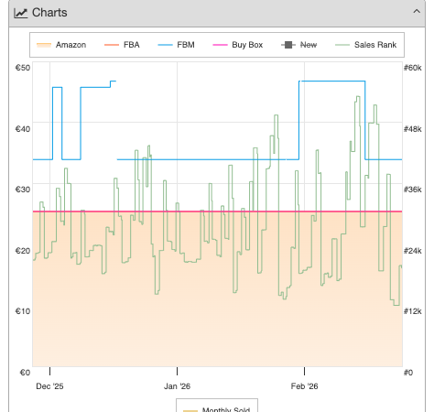Click the €20 price axis label
Screen dimensions: 434x412
(23, 251)
